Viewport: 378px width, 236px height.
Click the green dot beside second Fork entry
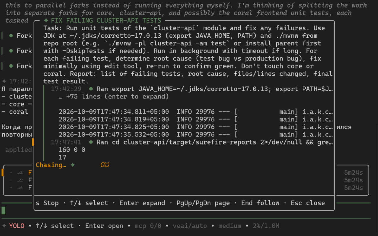coord(11,51)
